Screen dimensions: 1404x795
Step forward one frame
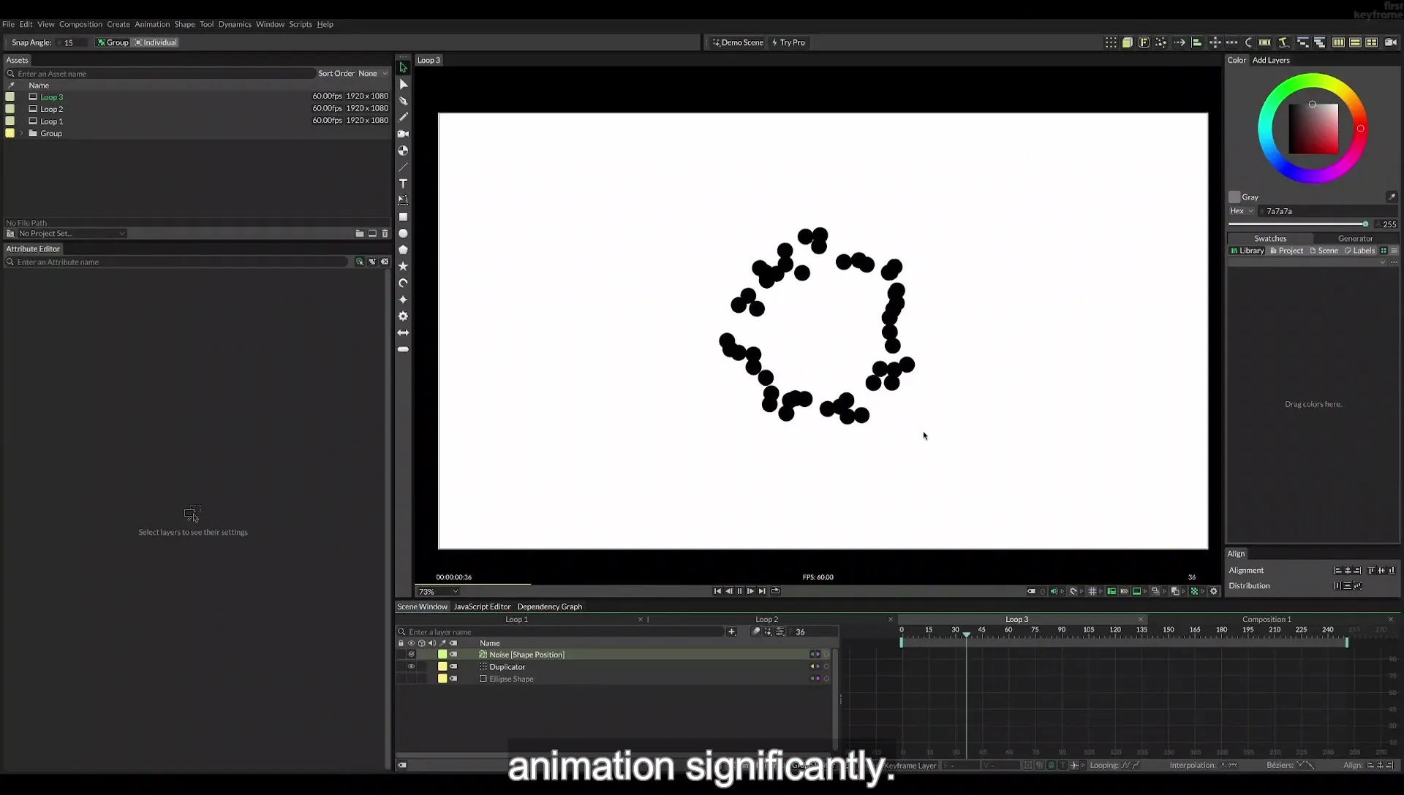pyautogui.click(x=750, y=591)
